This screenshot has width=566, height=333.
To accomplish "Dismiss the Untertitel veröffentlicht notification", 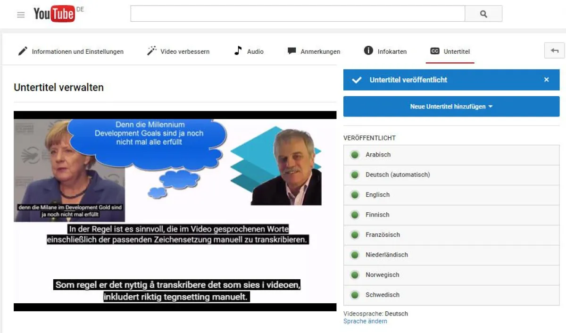I will [x=546, y=80].
